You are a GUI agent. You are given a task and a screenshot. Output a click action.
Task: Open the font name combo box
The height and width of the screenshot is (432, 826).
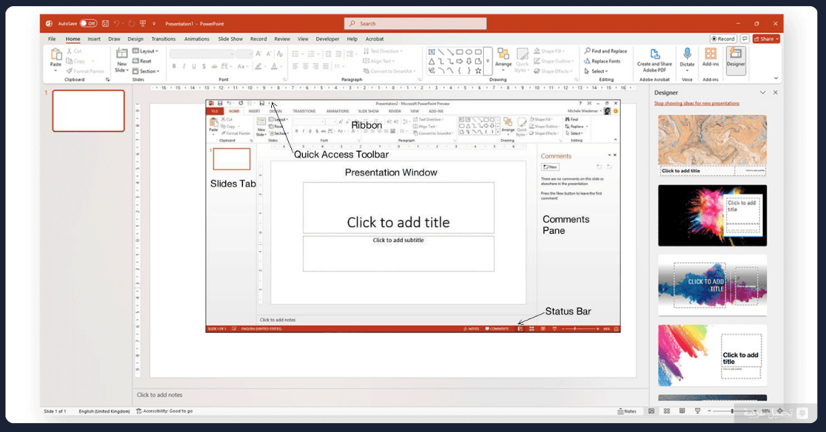tap(201, 53)
